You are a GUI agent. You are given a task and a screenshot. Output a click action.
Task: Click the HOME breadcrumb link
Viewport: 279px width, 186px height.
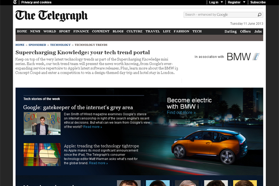pos(20,45)
